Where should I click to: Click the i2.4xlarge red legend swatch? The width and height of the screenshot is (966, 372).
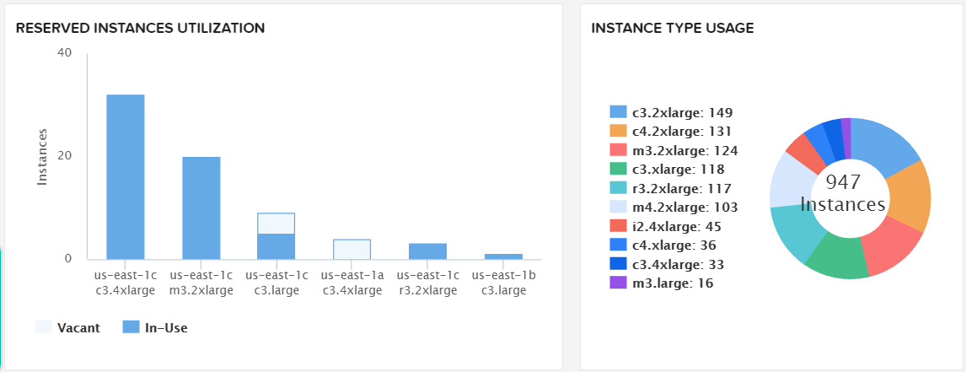click(618, 226)
